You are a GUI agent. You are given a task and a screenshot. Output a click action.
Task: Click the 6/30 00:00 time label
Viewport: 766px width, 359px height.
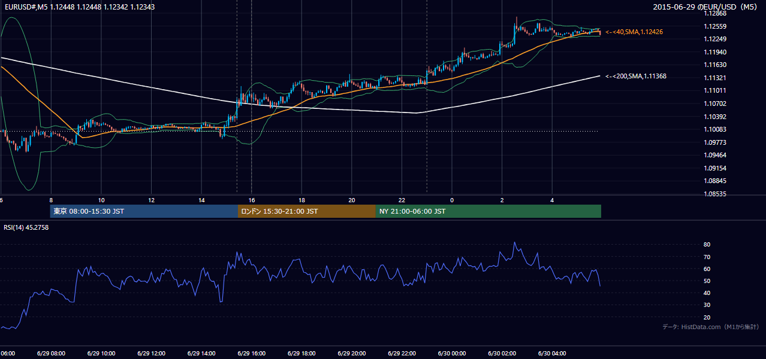(451, 354)
